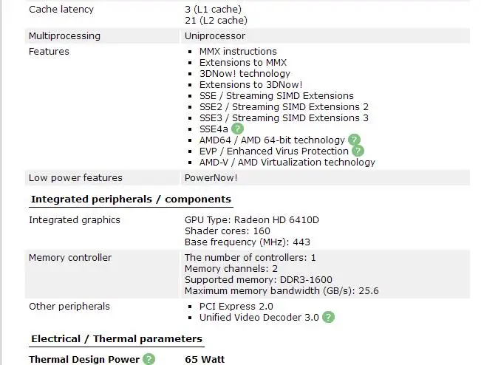The image size is (481, 365).
Task: Open the AMD64 64-bit technology help icon
Action: [x=355, y=140]
